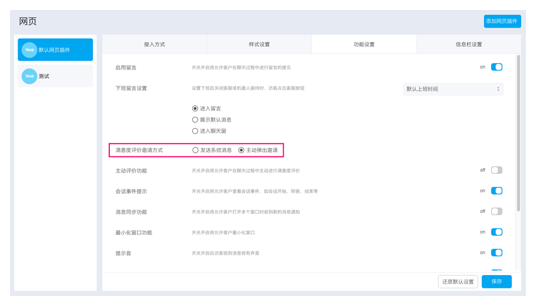Enable the 主动评价功能 switch
The width and height of the screenshot is (536, 306).
pos(496,170)
